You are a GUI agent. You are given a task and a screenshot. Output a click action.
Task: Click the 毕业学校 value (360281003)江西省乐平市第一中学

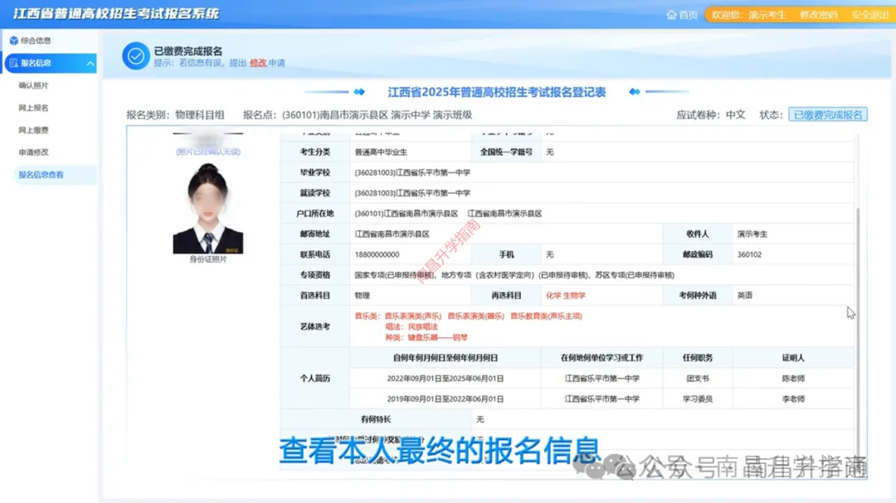pyautogui.click(x=412, y=172)
